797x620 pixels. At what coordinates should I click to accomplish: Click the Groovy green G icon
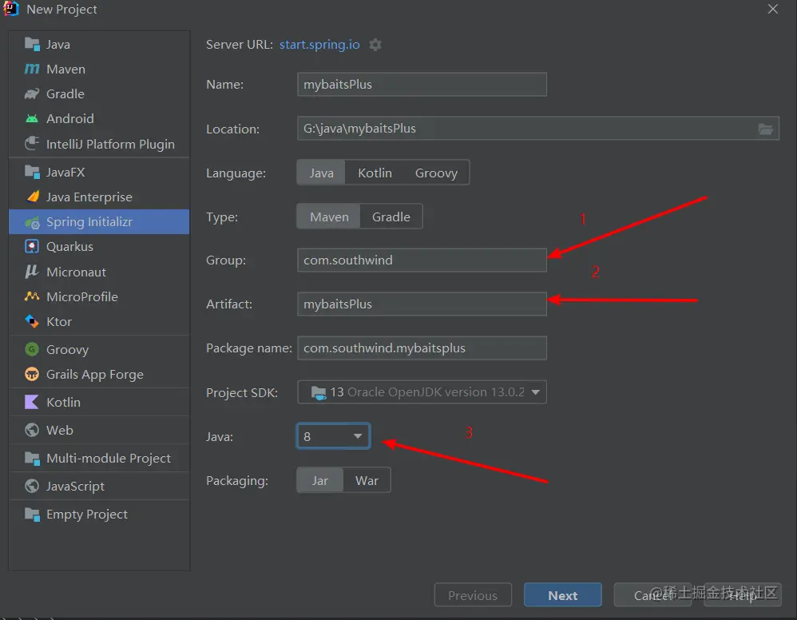[x=32, y=349]
